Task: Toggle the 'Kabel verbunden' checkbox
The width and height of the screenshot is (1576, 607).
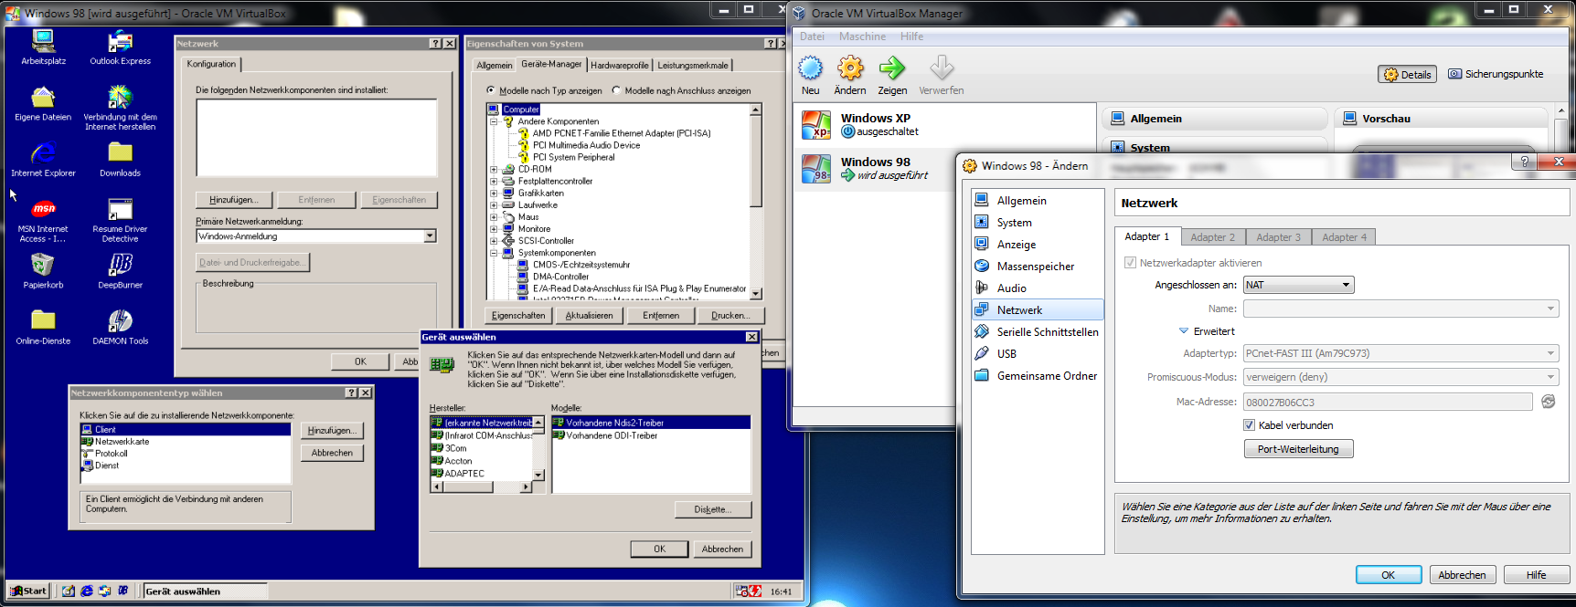Action: [x=1249, y=425]
